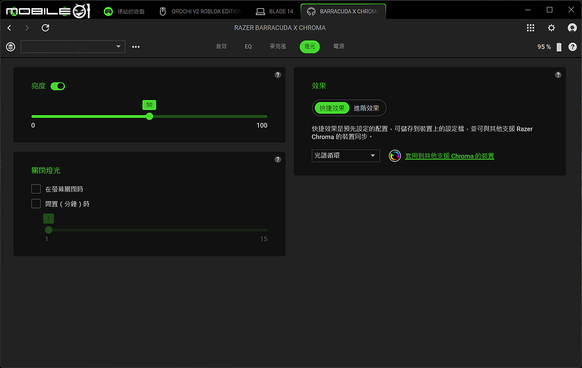The image size is (582, 368).
Task: Open the apps grid launcher icon
Action: (x=530, y=28)
